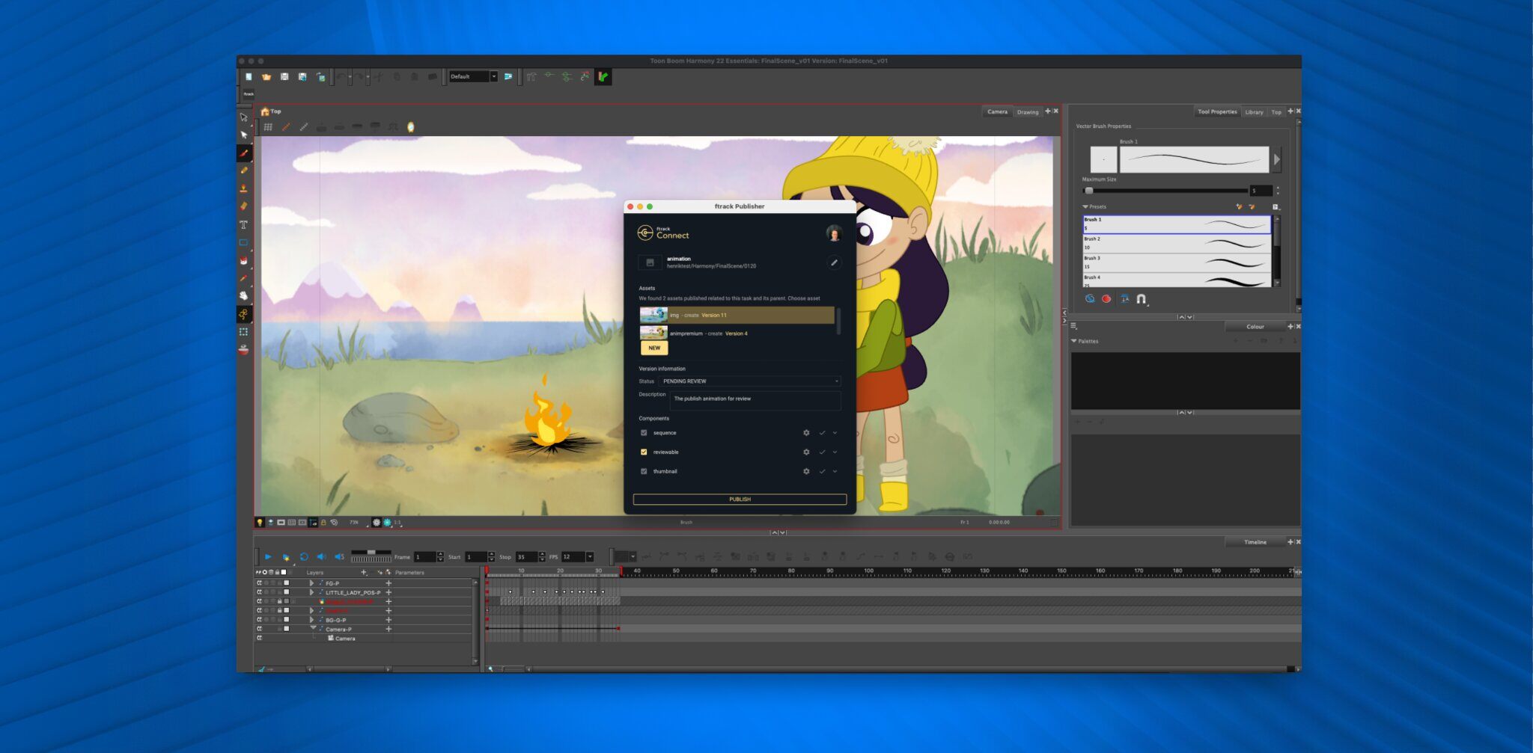
Task: Click the New Brush preset icon
Action: (x=1239, y=207)
